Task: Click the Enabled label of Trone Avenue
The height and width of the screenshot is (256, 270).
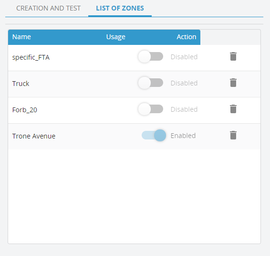Action: pos(183,136)
